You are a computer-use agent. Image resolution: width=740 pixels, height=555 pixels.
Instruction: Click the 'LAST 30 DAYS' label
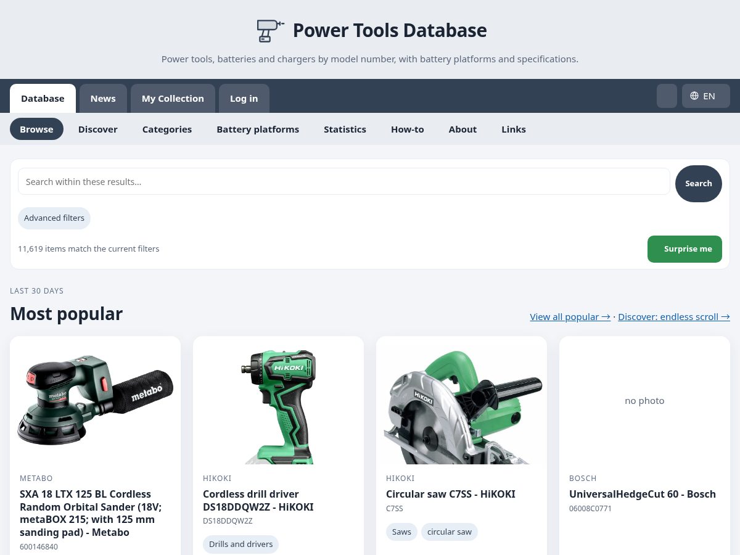(x=36, y=290)
